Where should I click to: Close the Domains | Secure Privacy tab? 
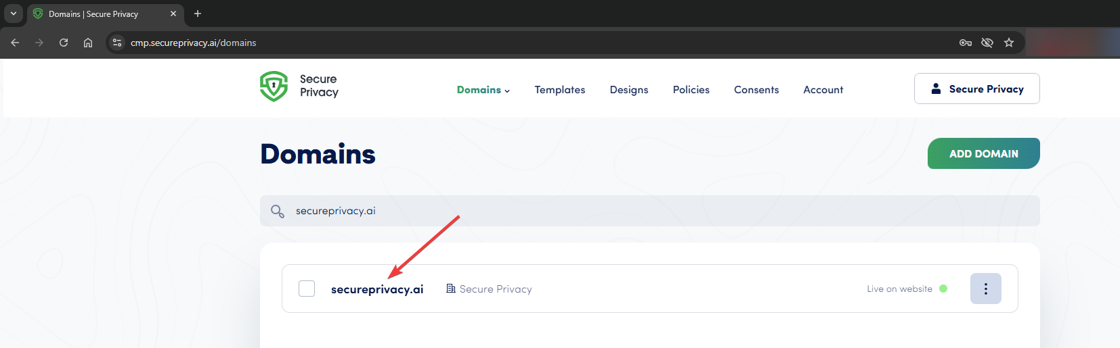tap(173, 14)
